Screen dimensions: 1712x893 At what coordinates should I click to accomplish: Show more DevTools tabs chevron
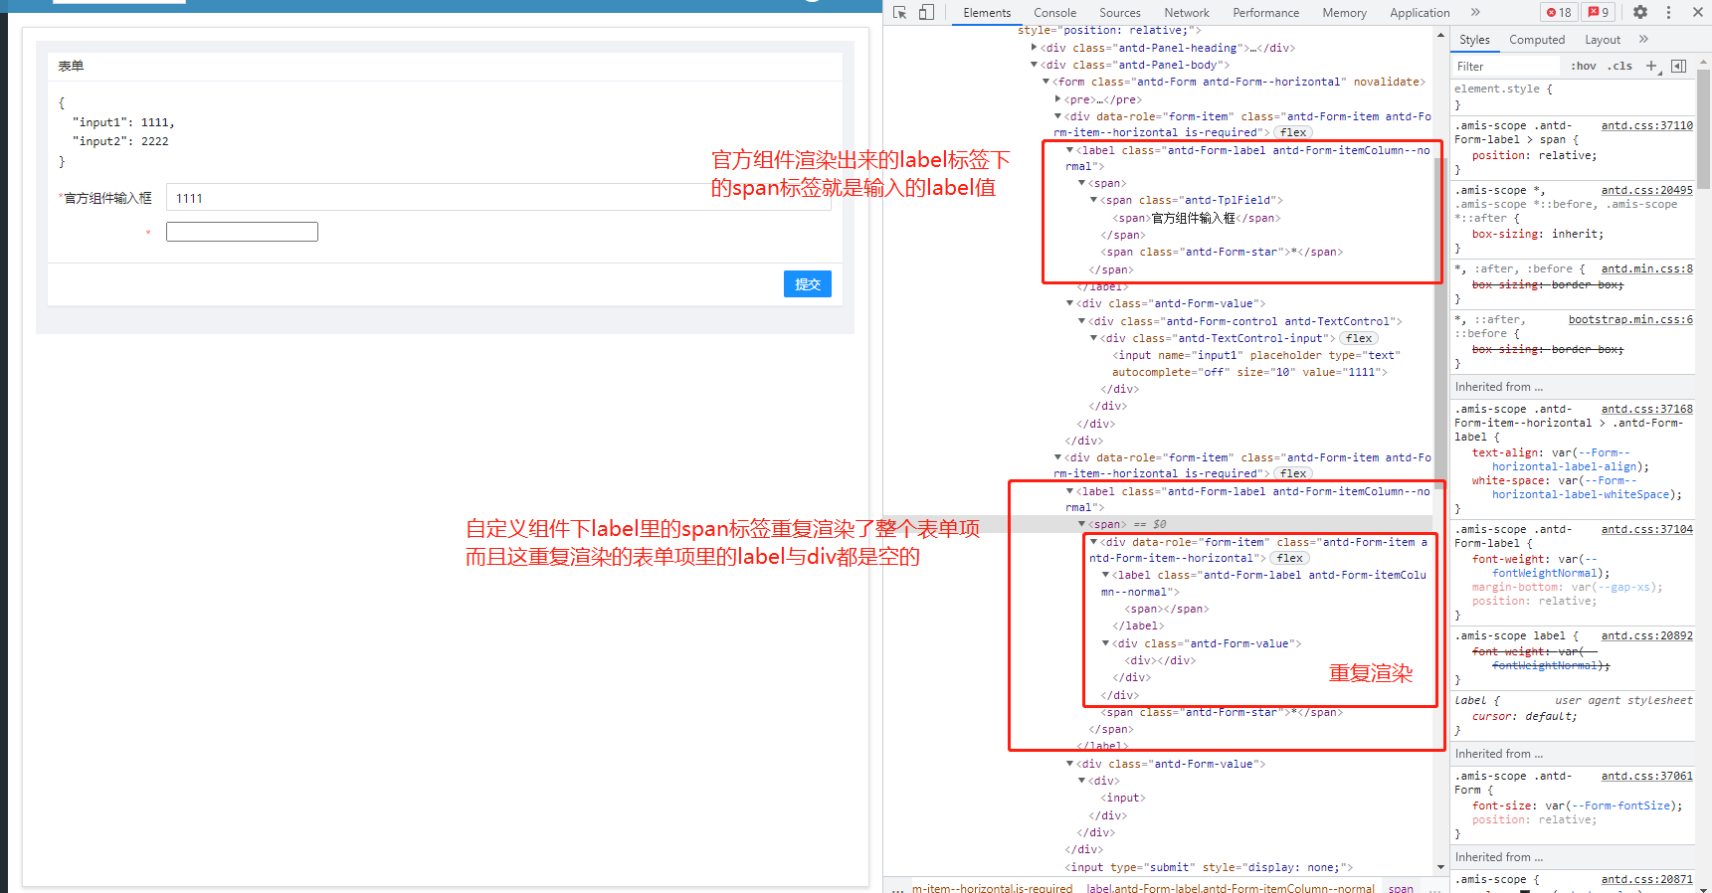1475,12
